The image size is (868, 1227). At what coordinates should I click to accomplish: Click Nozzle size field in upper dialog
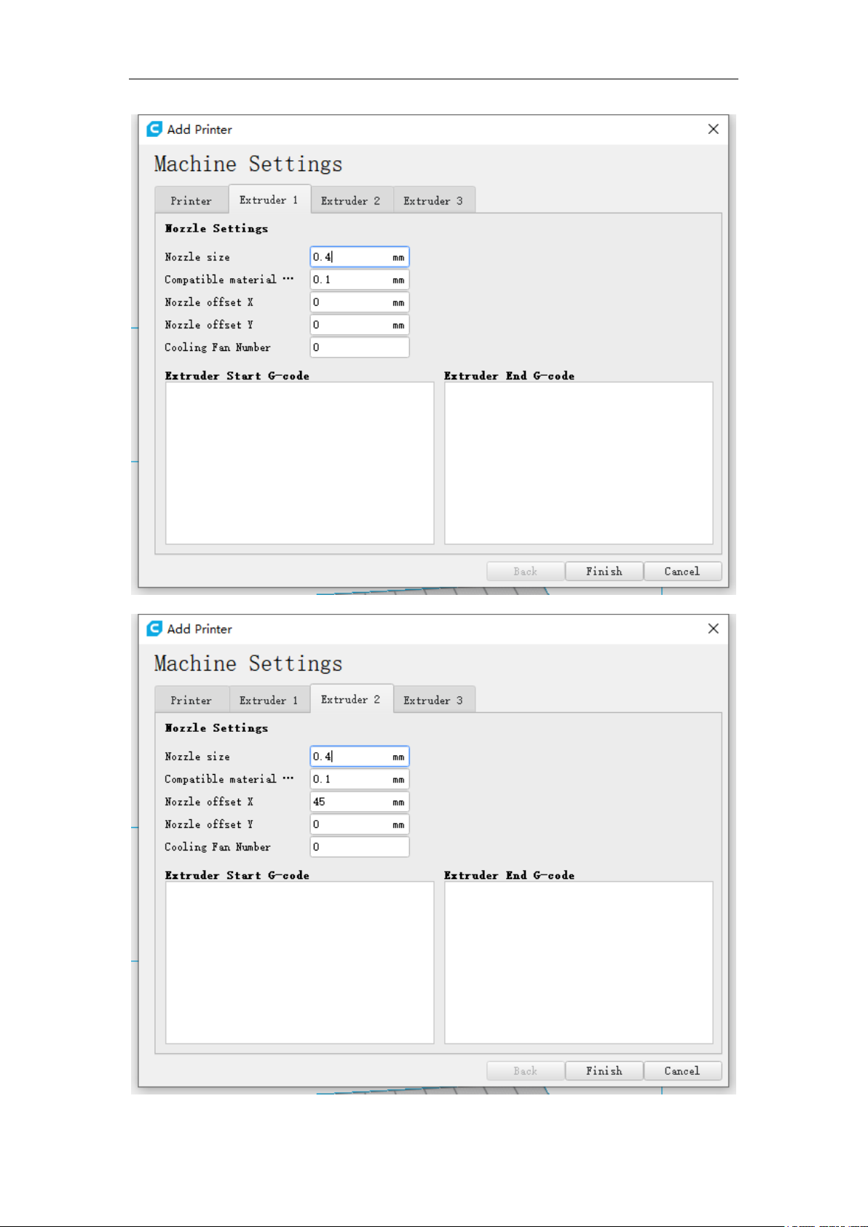[x=360, y=257]
